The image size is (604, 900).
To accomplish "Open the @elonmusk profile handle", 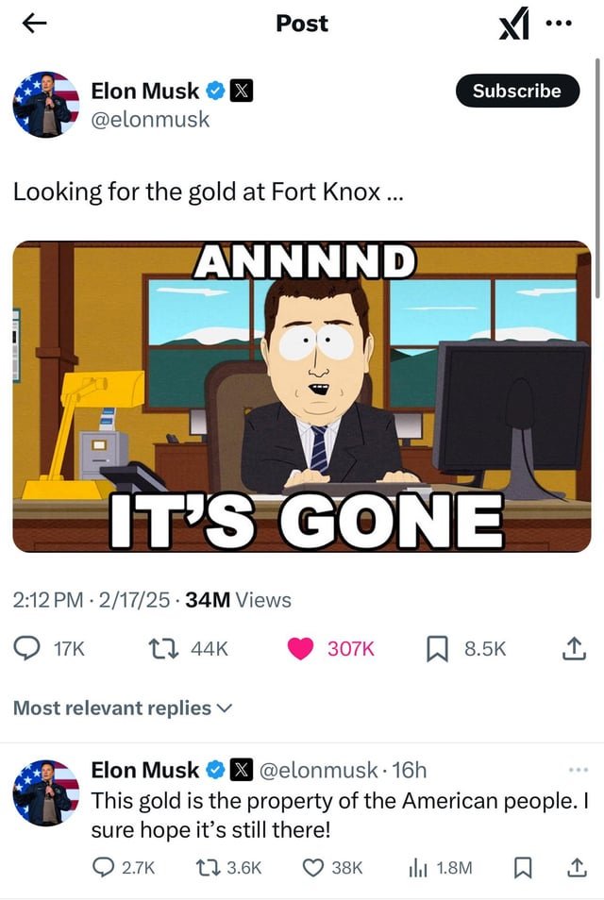I will pos(150,120).
